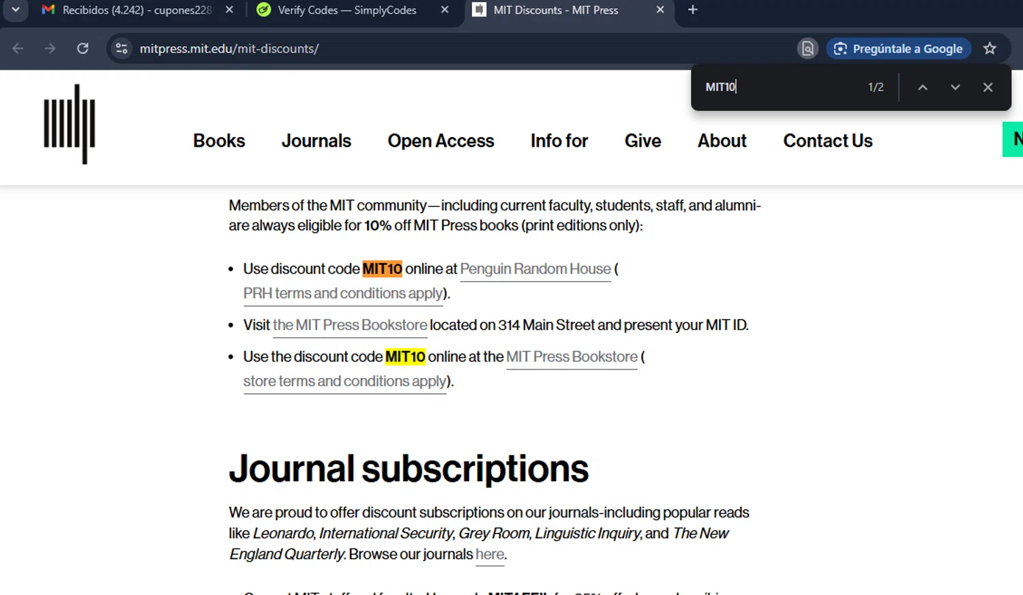
Task: Click the Google Lens search icon
Action: click(x=807, y=48)
